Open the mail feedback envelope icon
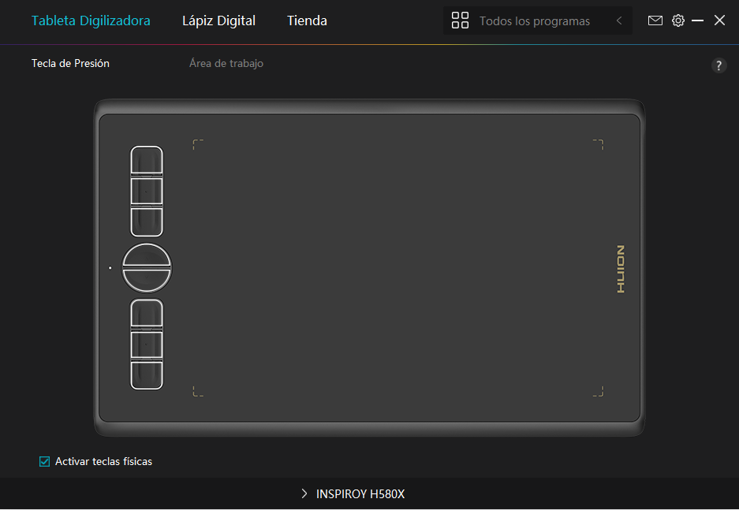 pyautogui.click(x=655, y=20)
